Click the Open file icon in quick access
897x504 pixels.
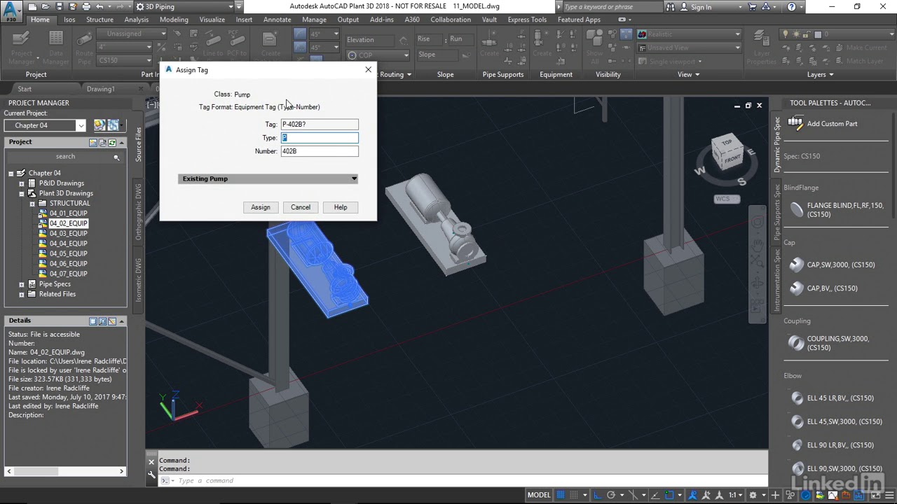click(x=45, y=6)
